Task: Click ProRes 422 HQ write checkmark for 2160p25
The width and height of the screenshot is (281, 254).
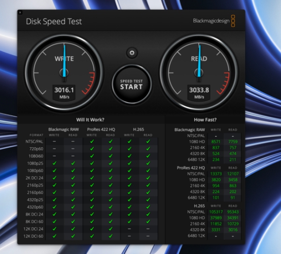Action: tap(92, 185)
